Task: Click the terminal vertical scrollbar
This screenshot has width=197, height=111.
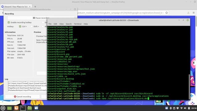Action: pos(189,87)
